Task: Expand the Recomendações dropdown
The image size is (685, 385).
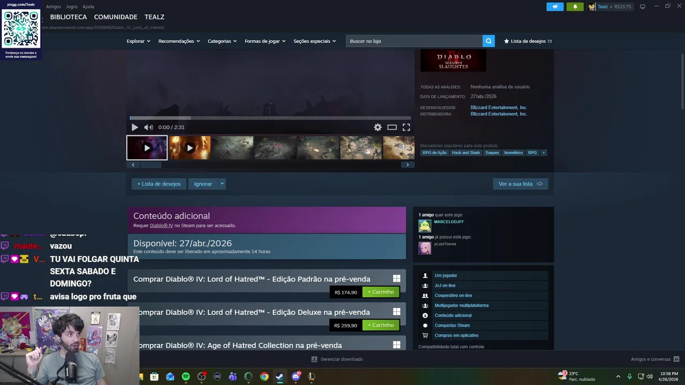Action: coord(179,41)
